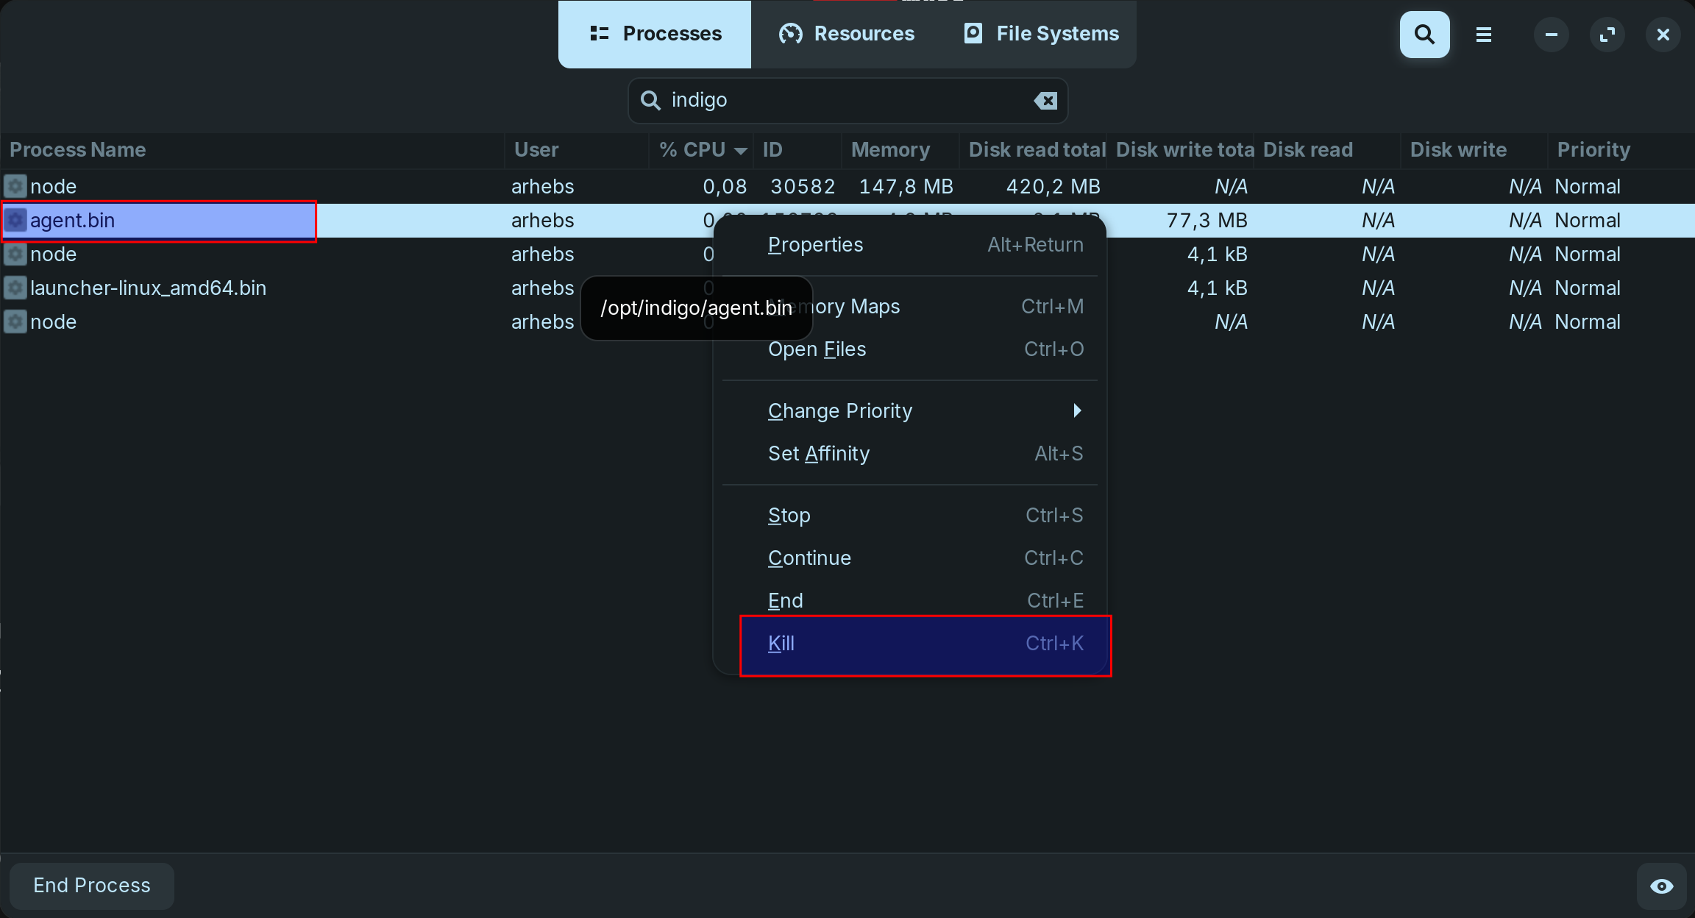Choose Stop in the context menu
This screenshot has width=1695, height=918.
pos(910,516)
